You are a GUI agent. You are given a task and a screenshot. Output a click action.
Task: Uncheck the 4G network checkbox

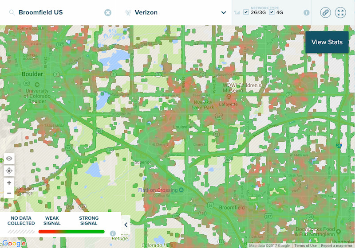click(272, 12)
